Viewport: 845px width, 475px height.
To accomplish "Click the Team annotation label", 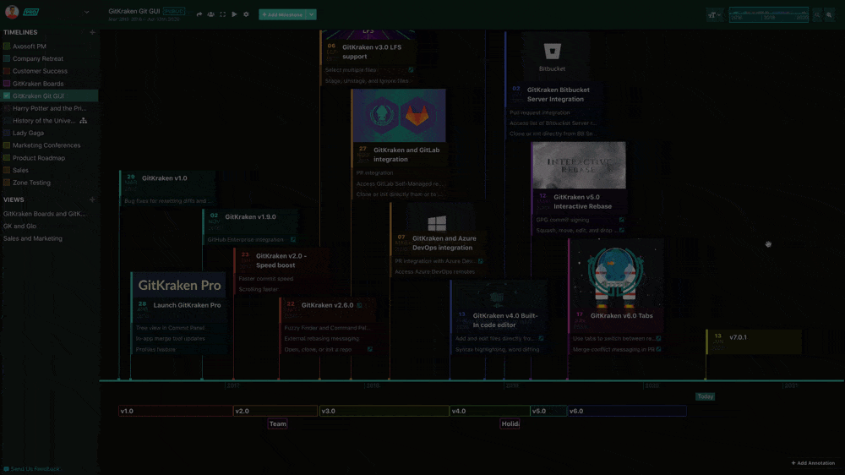I will [x=277, y=423].
